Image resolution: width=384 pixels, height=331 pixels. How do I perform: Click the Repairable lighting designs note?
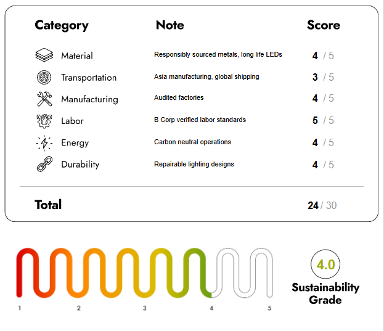[x=194, y=164]
